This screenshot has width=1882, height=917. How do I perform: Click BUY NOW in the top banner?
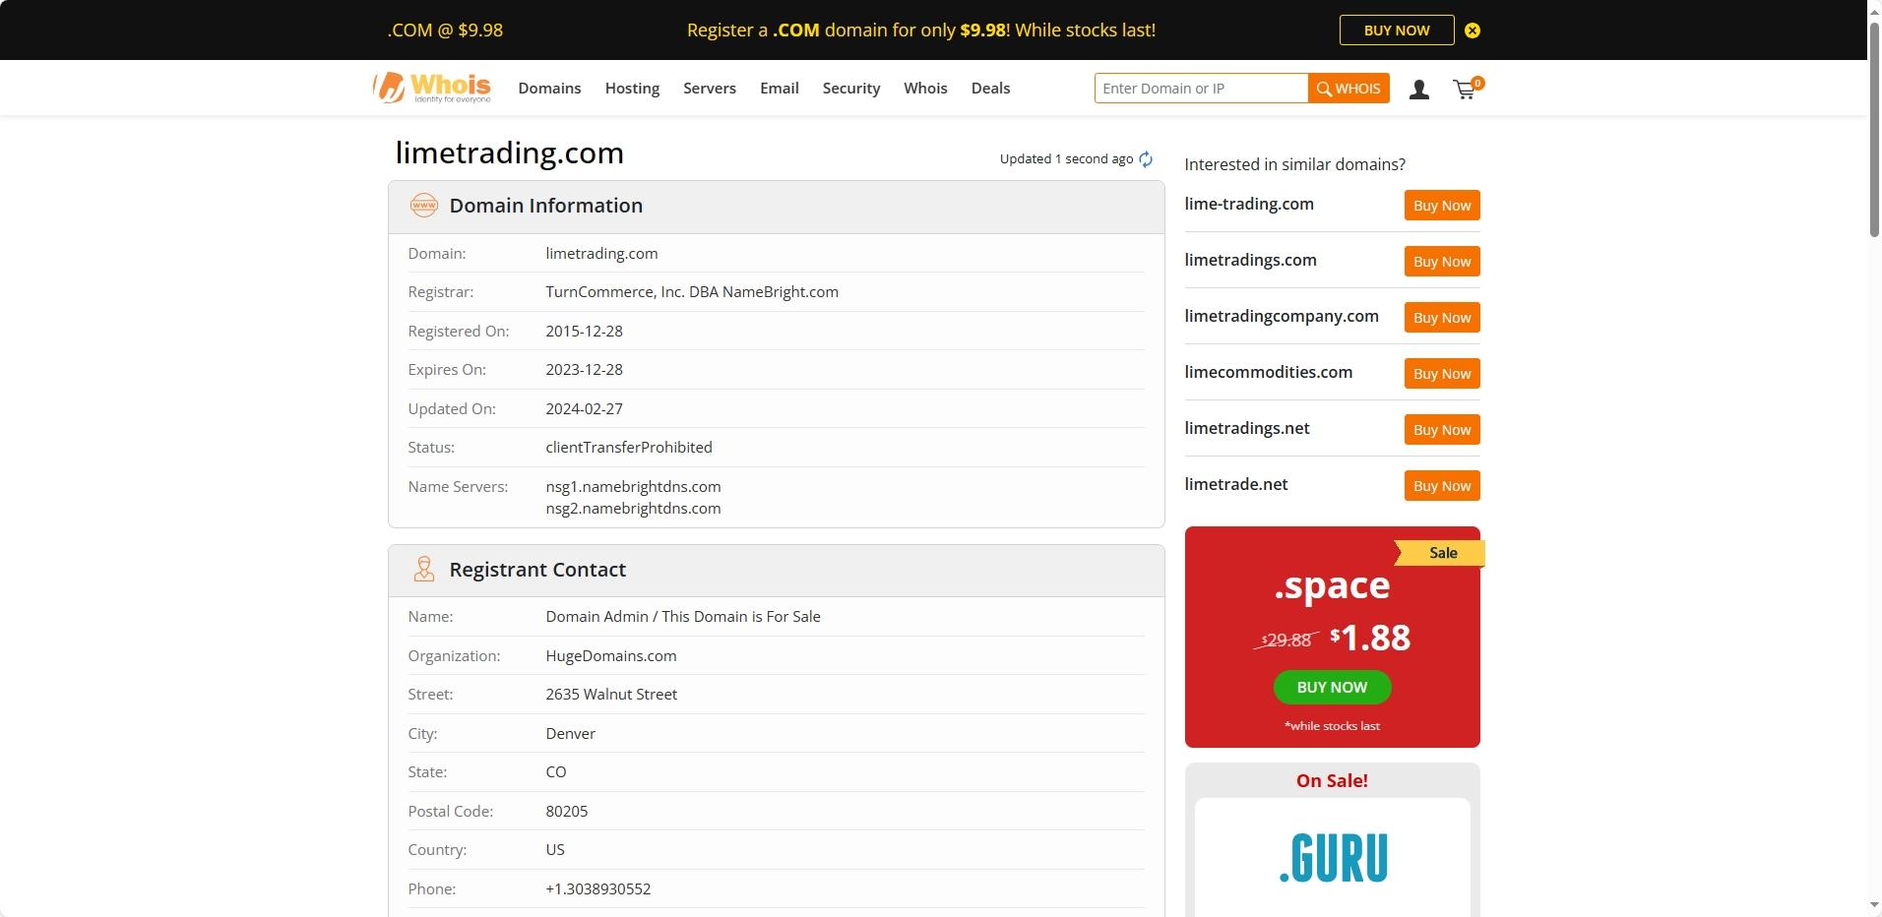[x=1397, y=31]
